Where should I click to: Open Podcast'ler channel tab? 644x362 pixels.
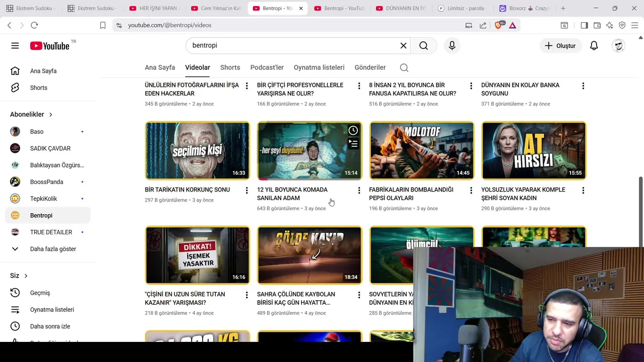tap(267, 67)
